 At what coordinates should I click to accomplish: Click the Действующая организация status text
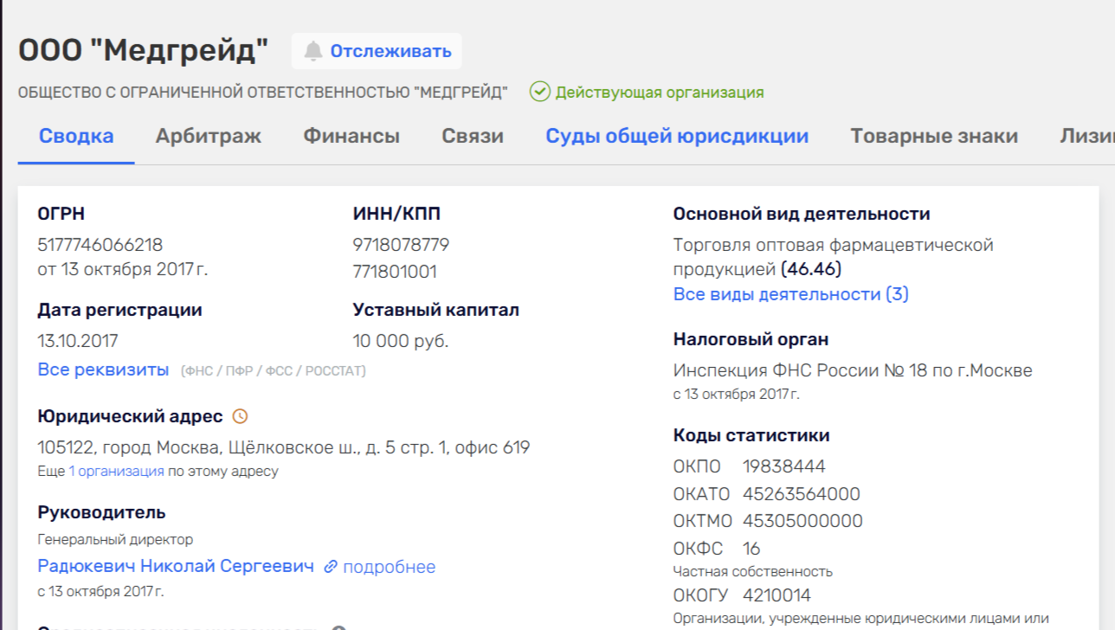click(660, 93)
